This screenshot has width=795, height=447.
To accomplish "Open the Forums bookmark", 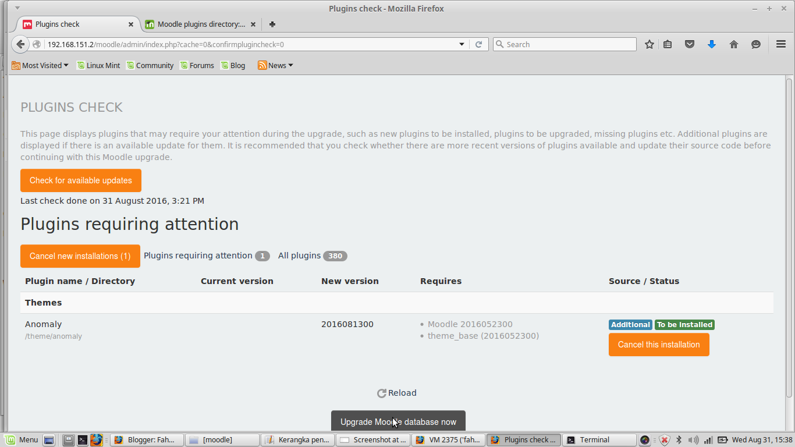I will pyautogui.click(x=197, y=65).
